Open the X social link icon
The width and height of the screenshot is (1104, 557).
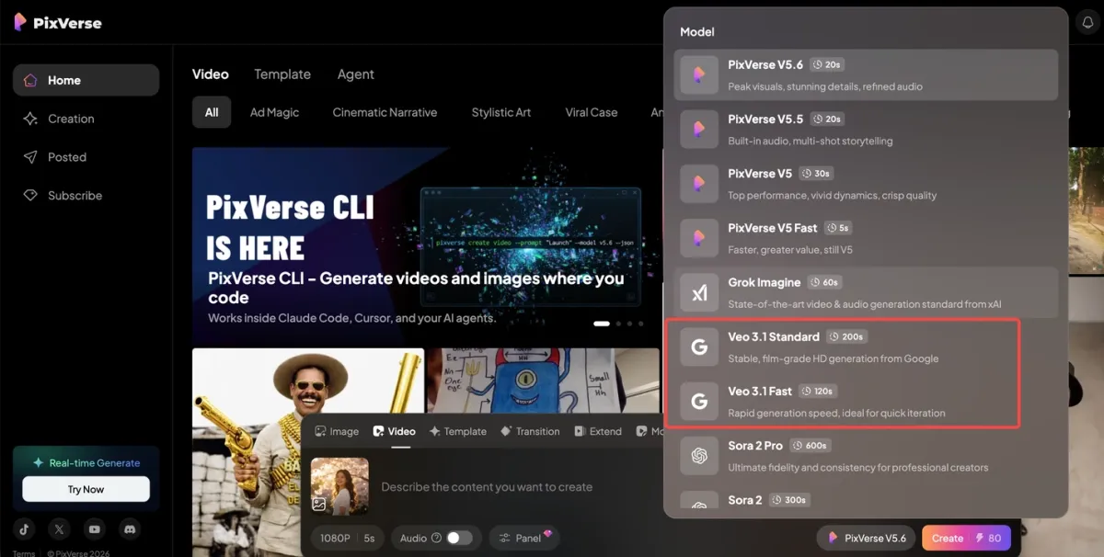(60, 529)
